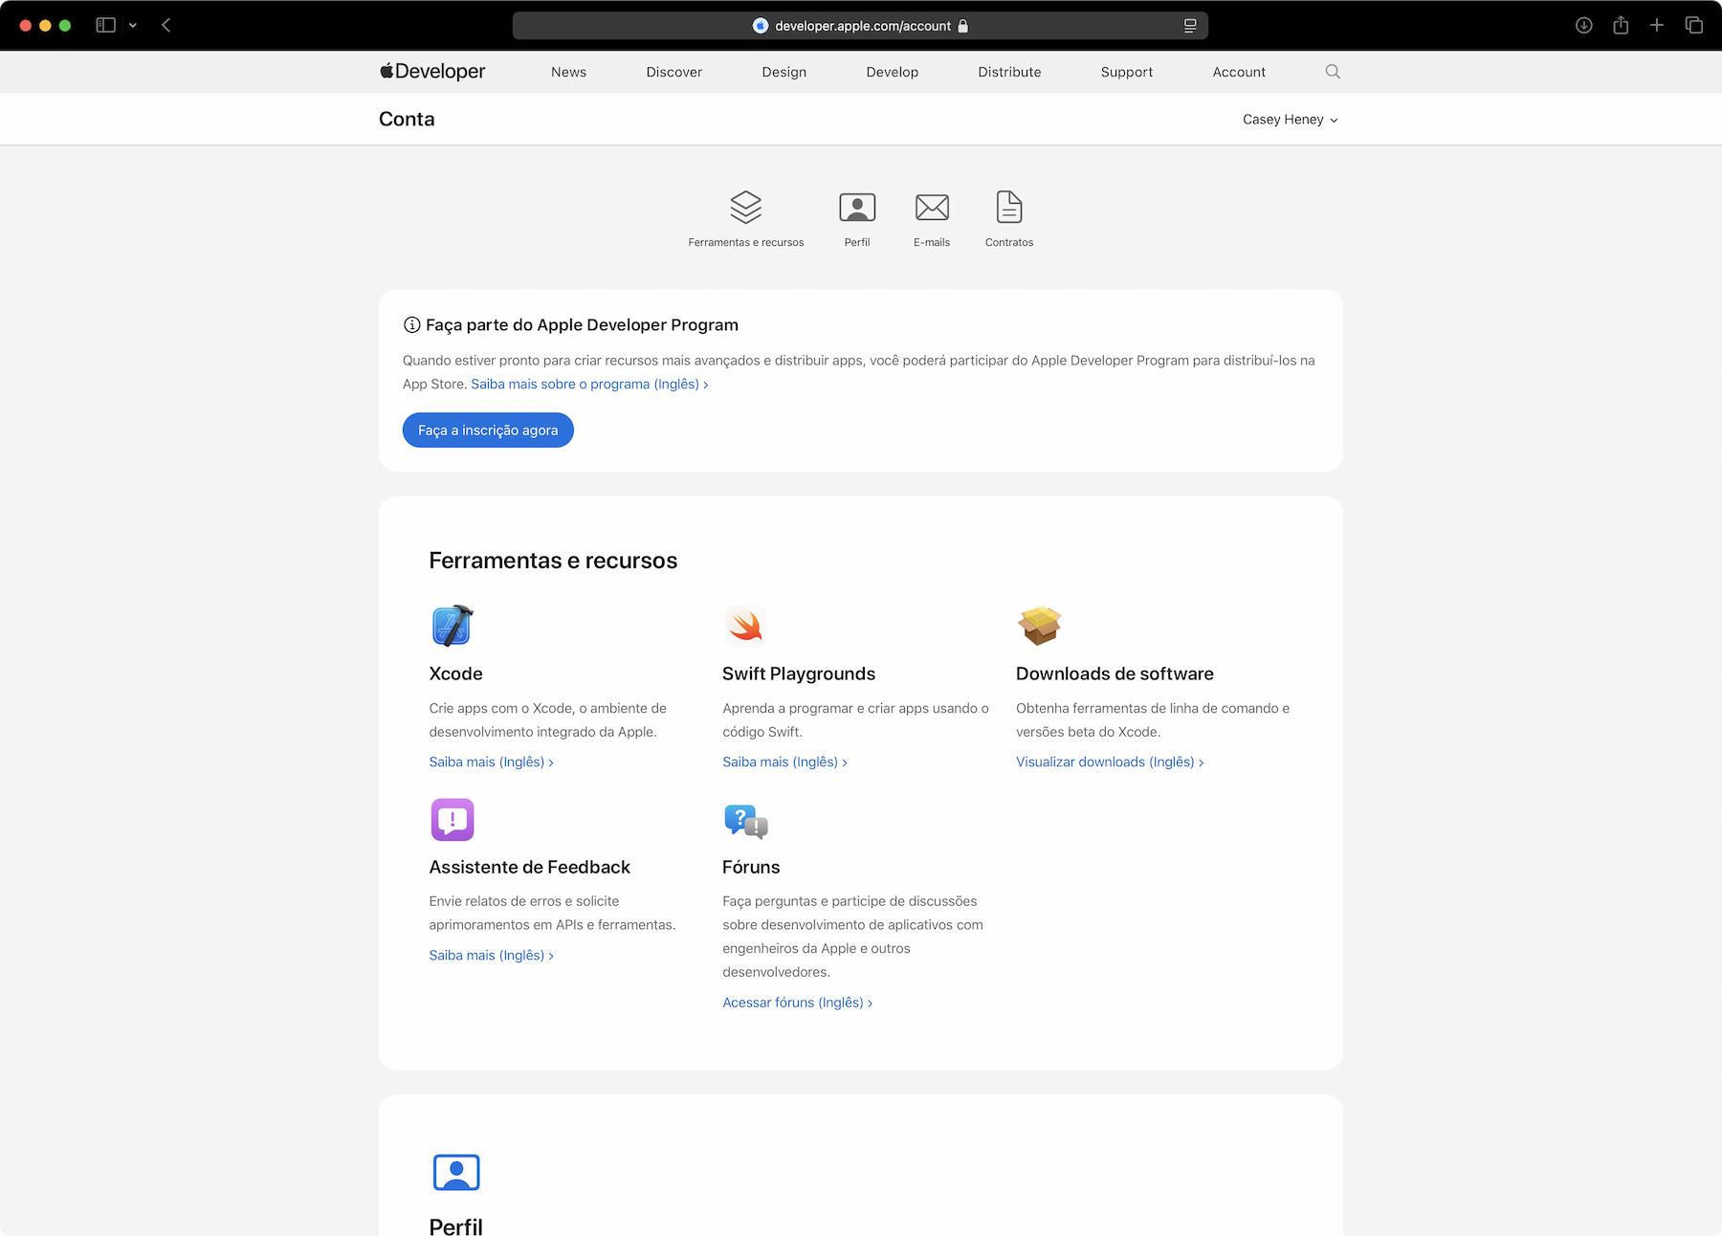
Task: Open the Distribute menu item
Action: (x=1009, y=72)
